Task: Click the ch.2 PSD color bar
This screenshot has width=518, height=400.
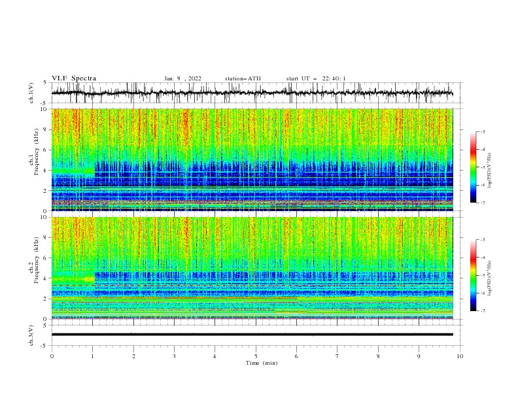Action: pyautogui.click(x=473, y=275)
